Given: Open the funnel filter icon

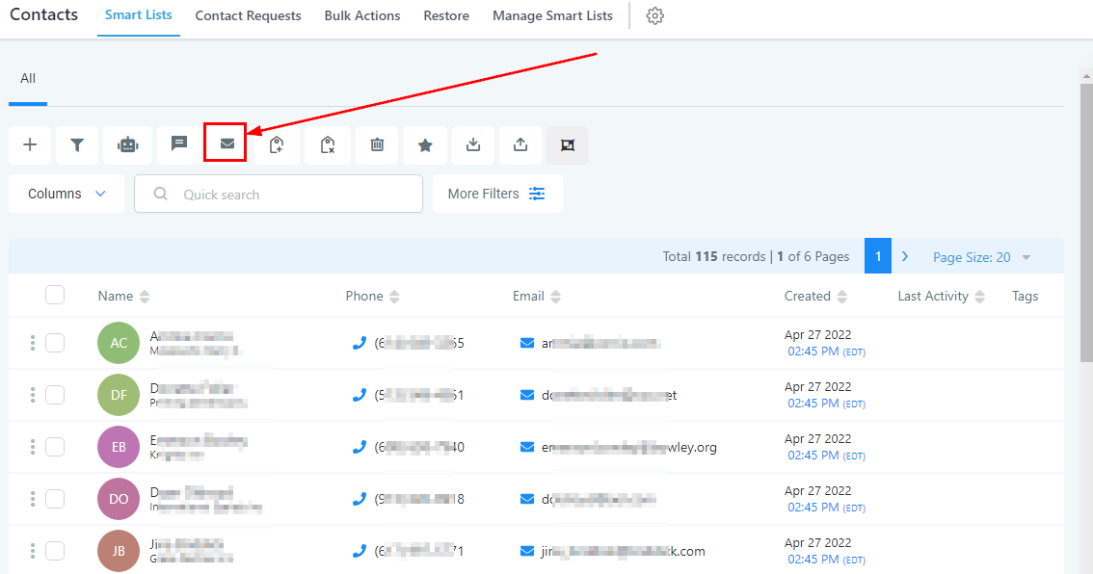Looking at the screenshot, I should [77, 144].
